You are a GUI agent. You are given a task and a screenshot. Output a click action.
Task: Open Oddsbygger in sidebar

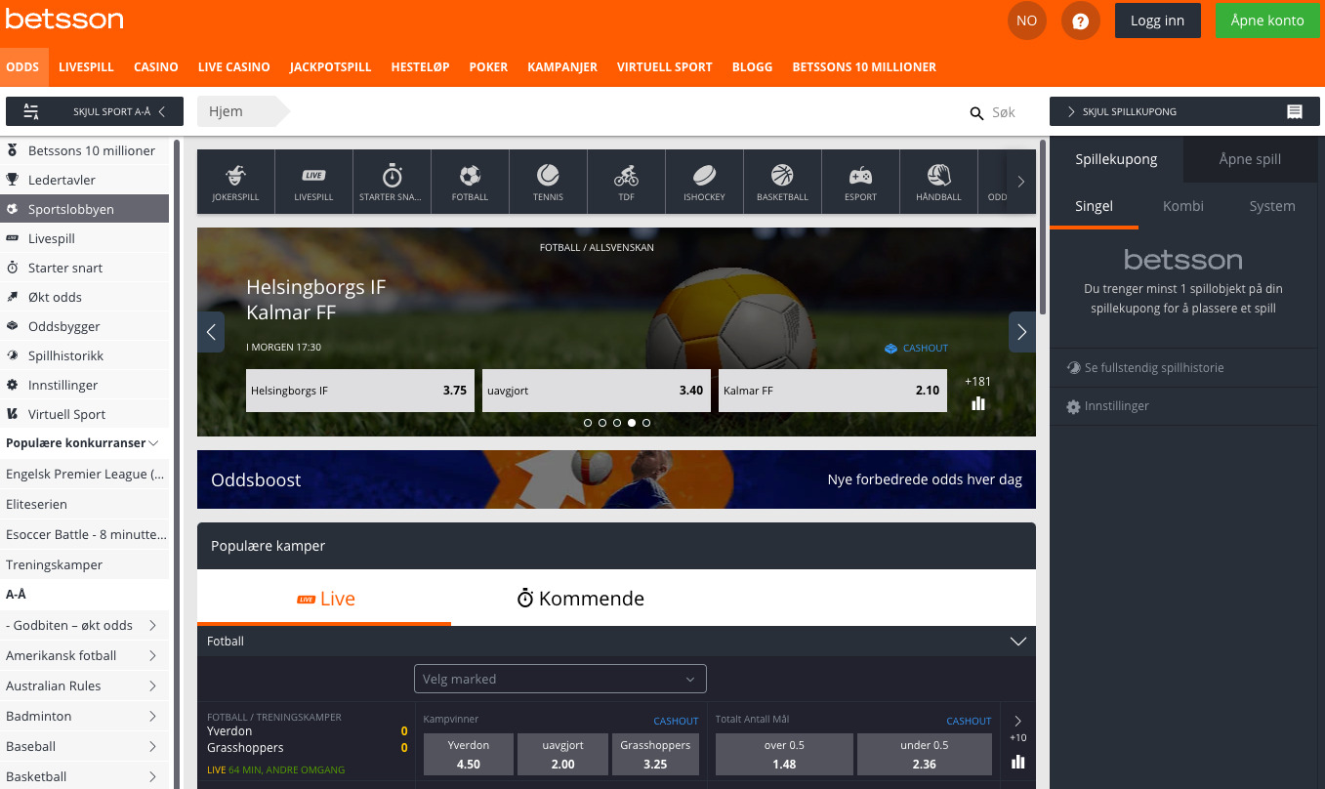(84, 326)
